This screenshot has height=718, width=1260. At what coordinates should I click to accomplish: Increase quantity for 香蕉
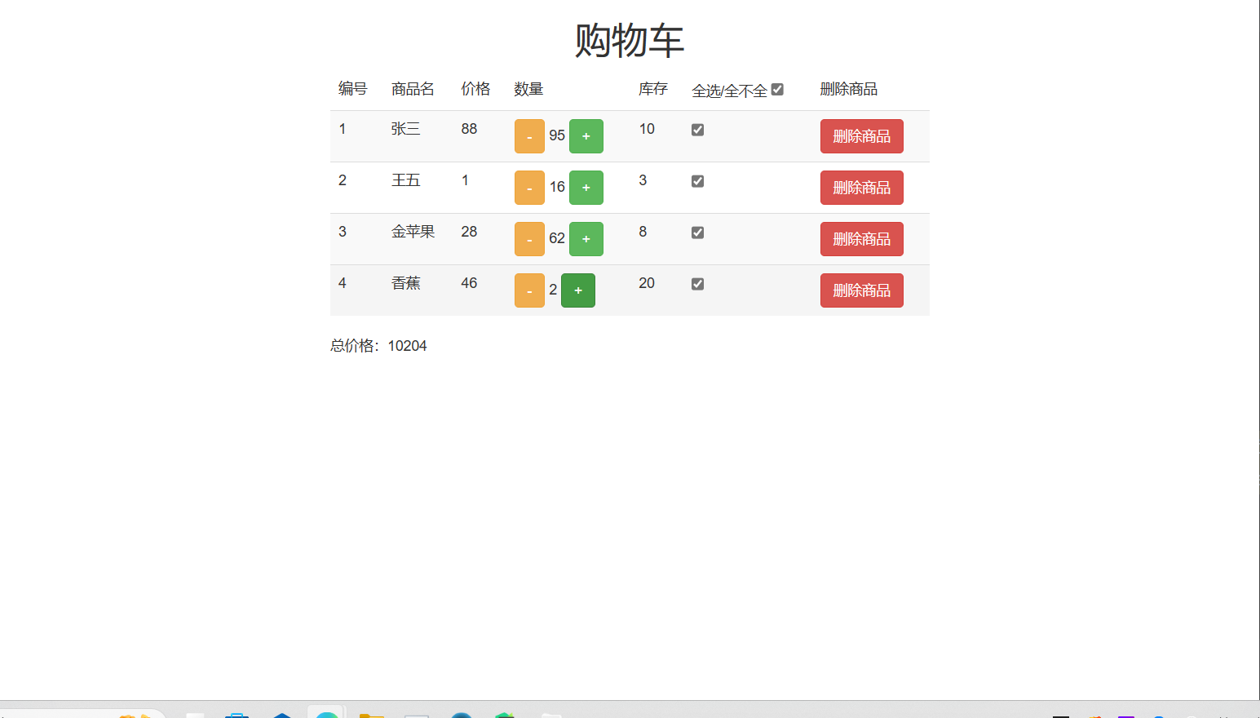578,290
